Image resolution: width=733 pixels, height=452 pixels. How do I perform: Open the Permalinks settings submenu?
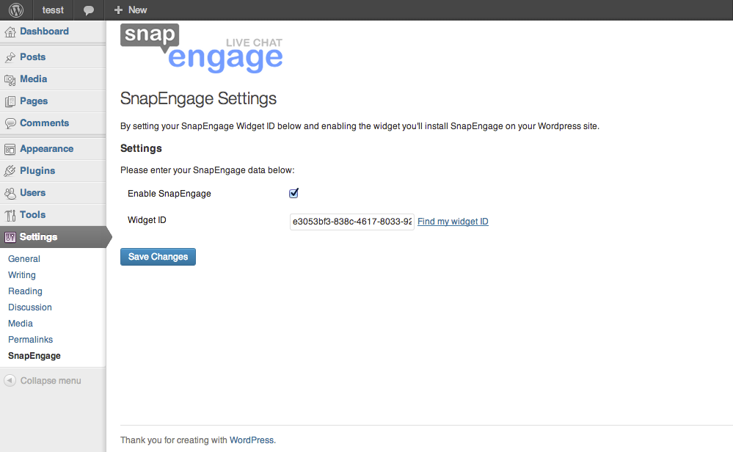tap(30, 339)
